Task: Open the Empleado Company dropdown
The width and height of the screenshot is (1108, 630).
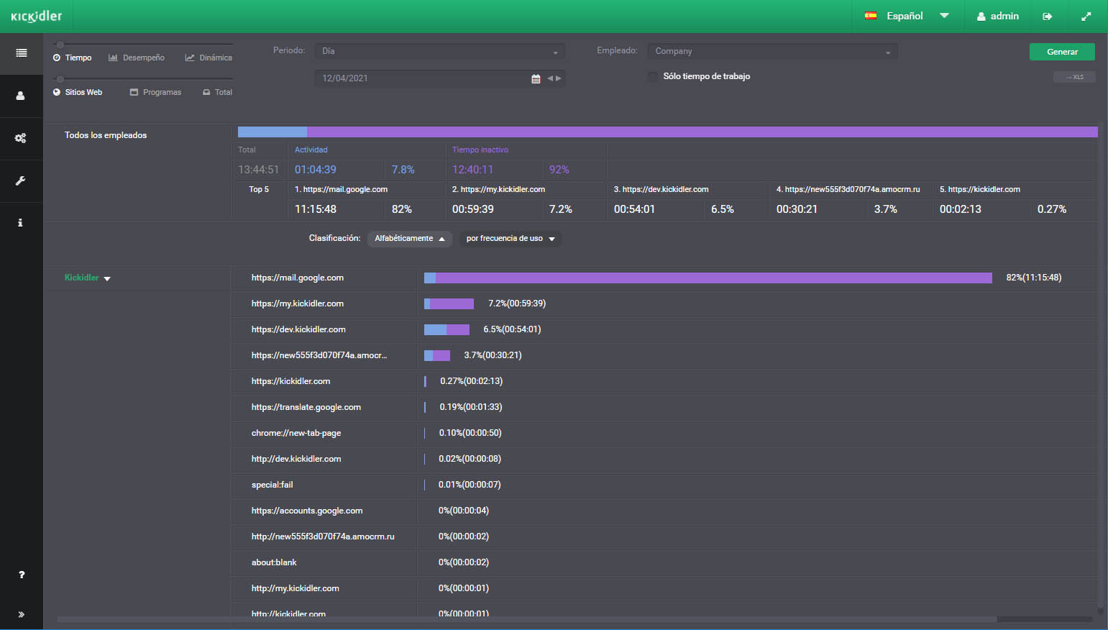Action: pyautogui.click(x=772, y=51)
